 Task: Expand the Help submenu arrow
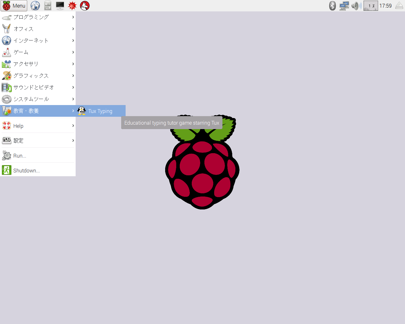coord(73,126)
